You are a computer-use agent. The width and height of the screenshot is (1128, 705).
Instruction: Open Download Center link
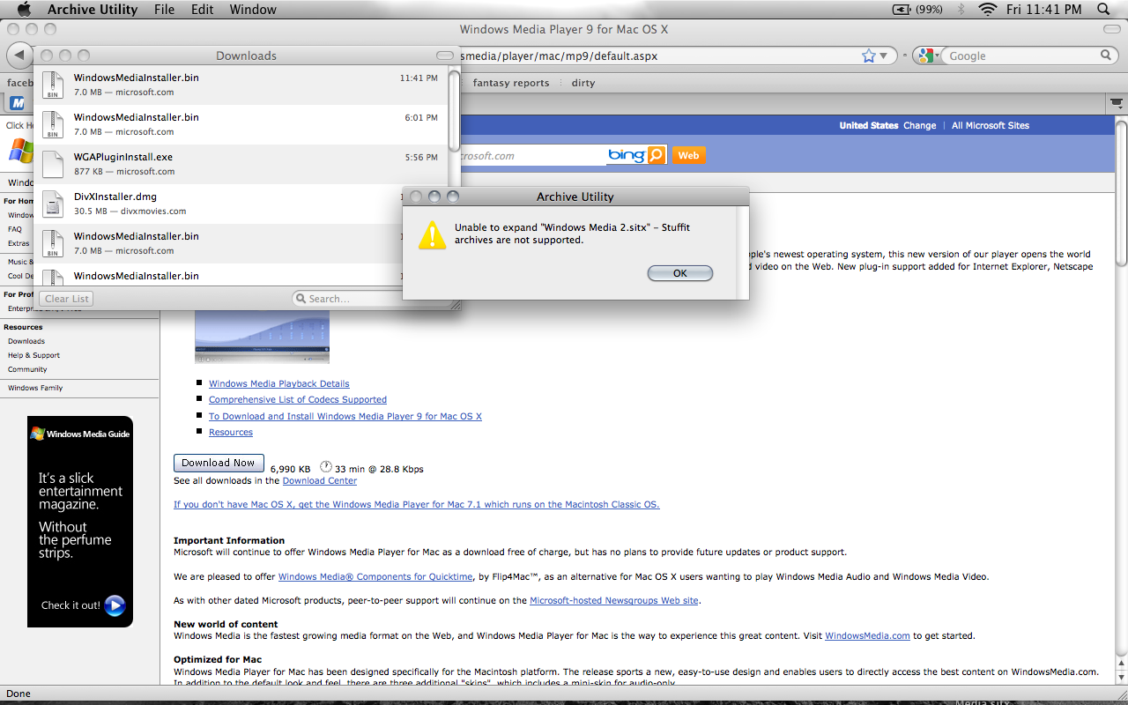point(320,480)
